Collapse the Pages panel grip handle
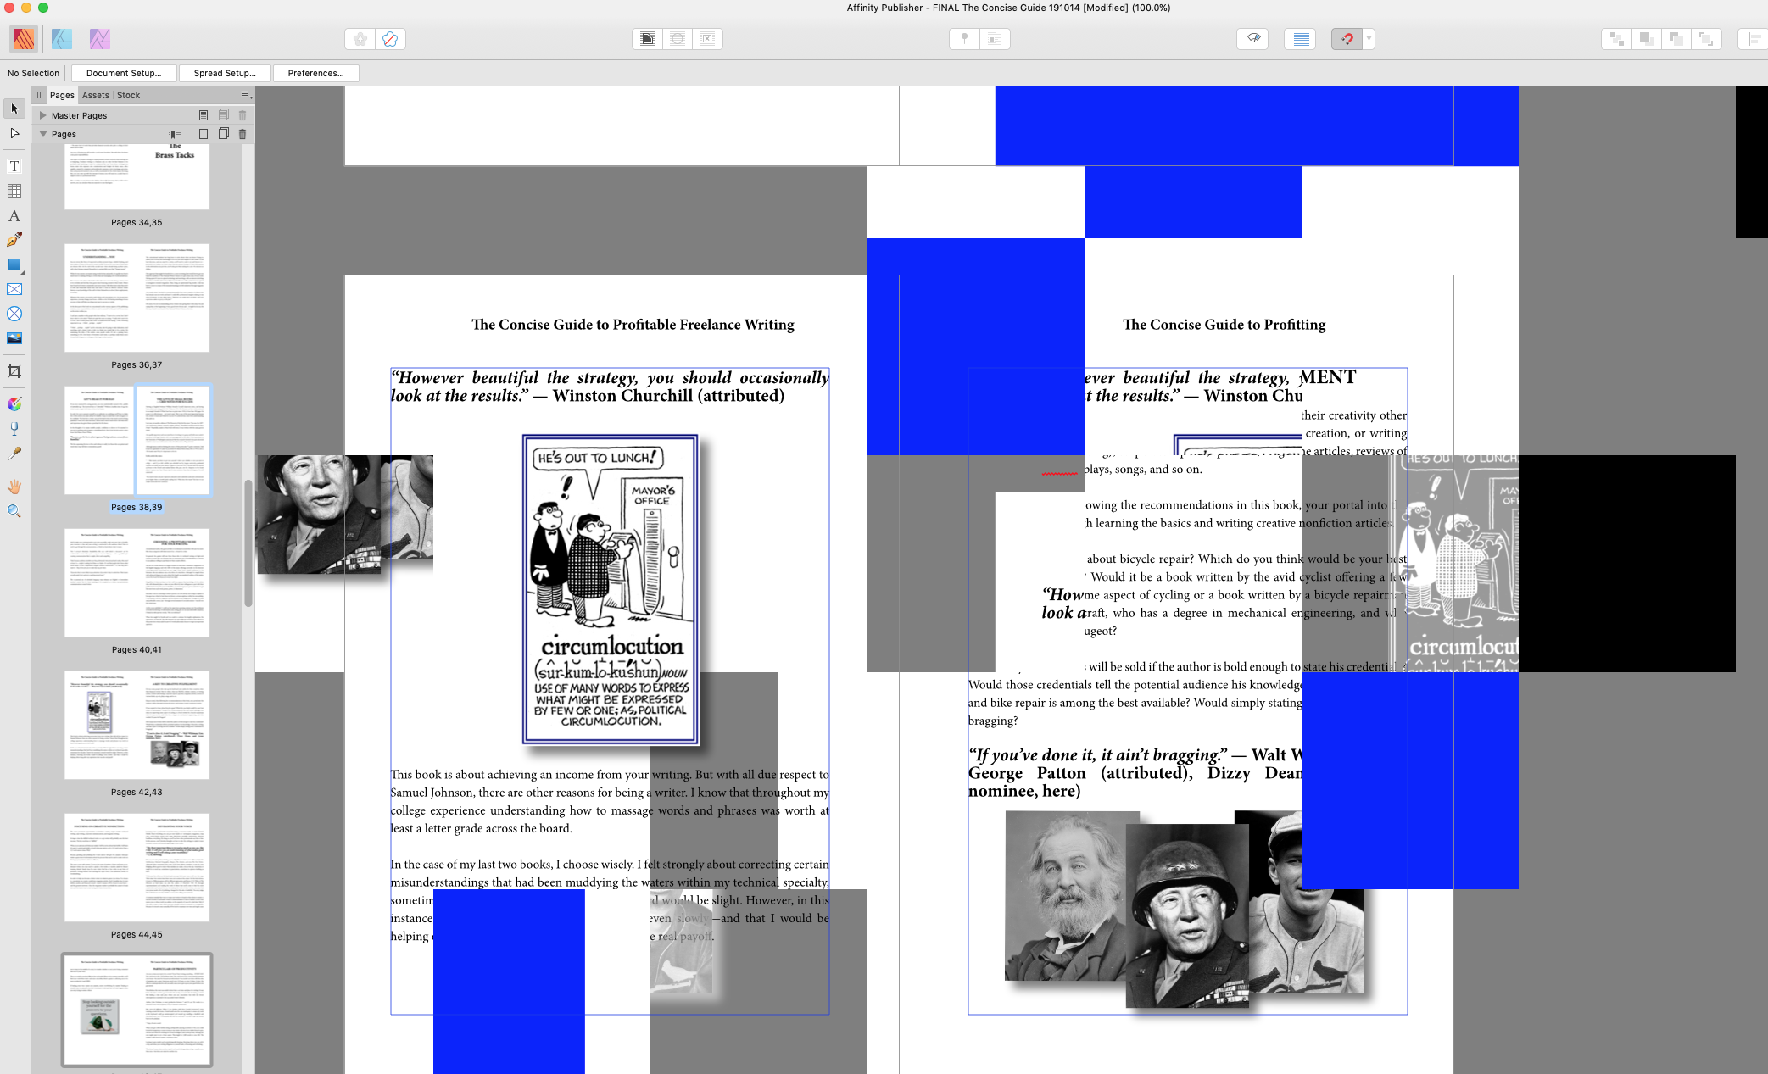Viewport: 1768px width, 1074px height. point(38,95)
